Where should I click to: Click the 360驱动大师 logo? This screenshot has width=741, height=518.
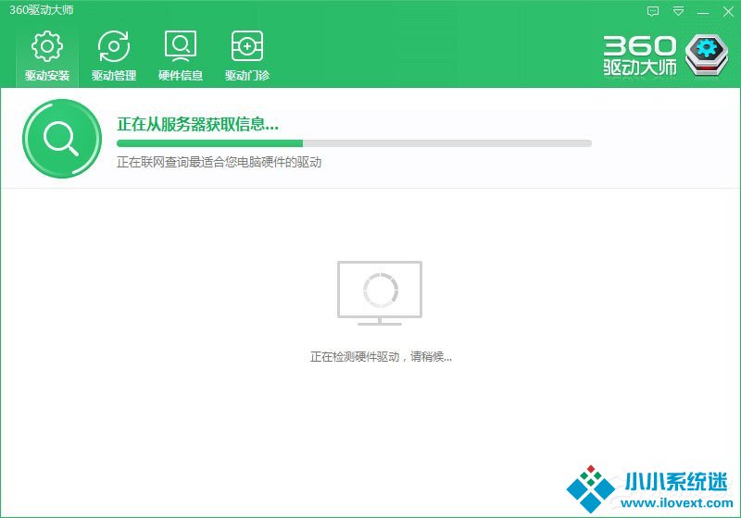coord(666,55)
